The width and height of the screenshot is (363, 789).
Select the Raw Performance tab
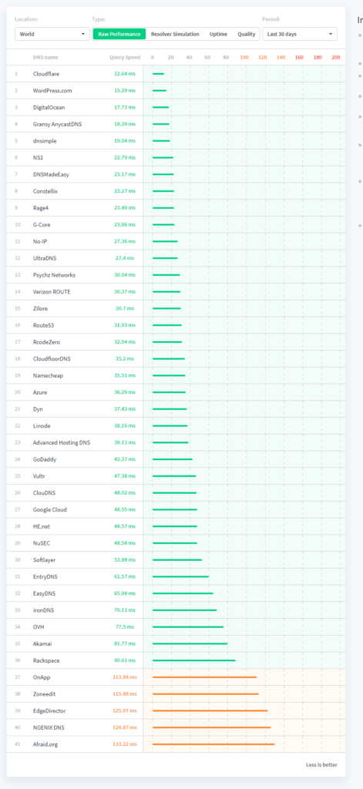[x=119, y=34]
